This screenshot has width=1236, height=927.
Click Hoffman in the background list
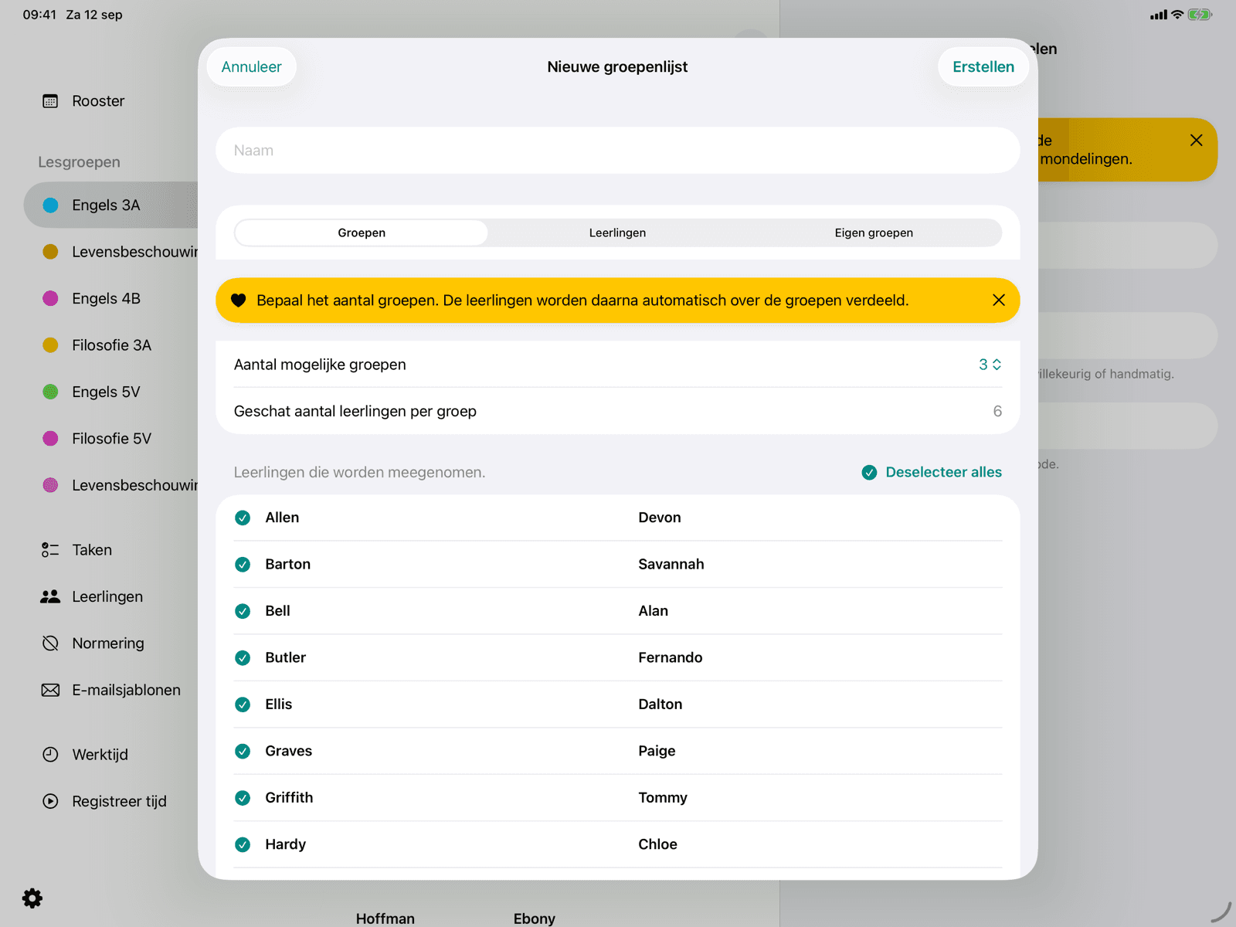coord(385,919)
